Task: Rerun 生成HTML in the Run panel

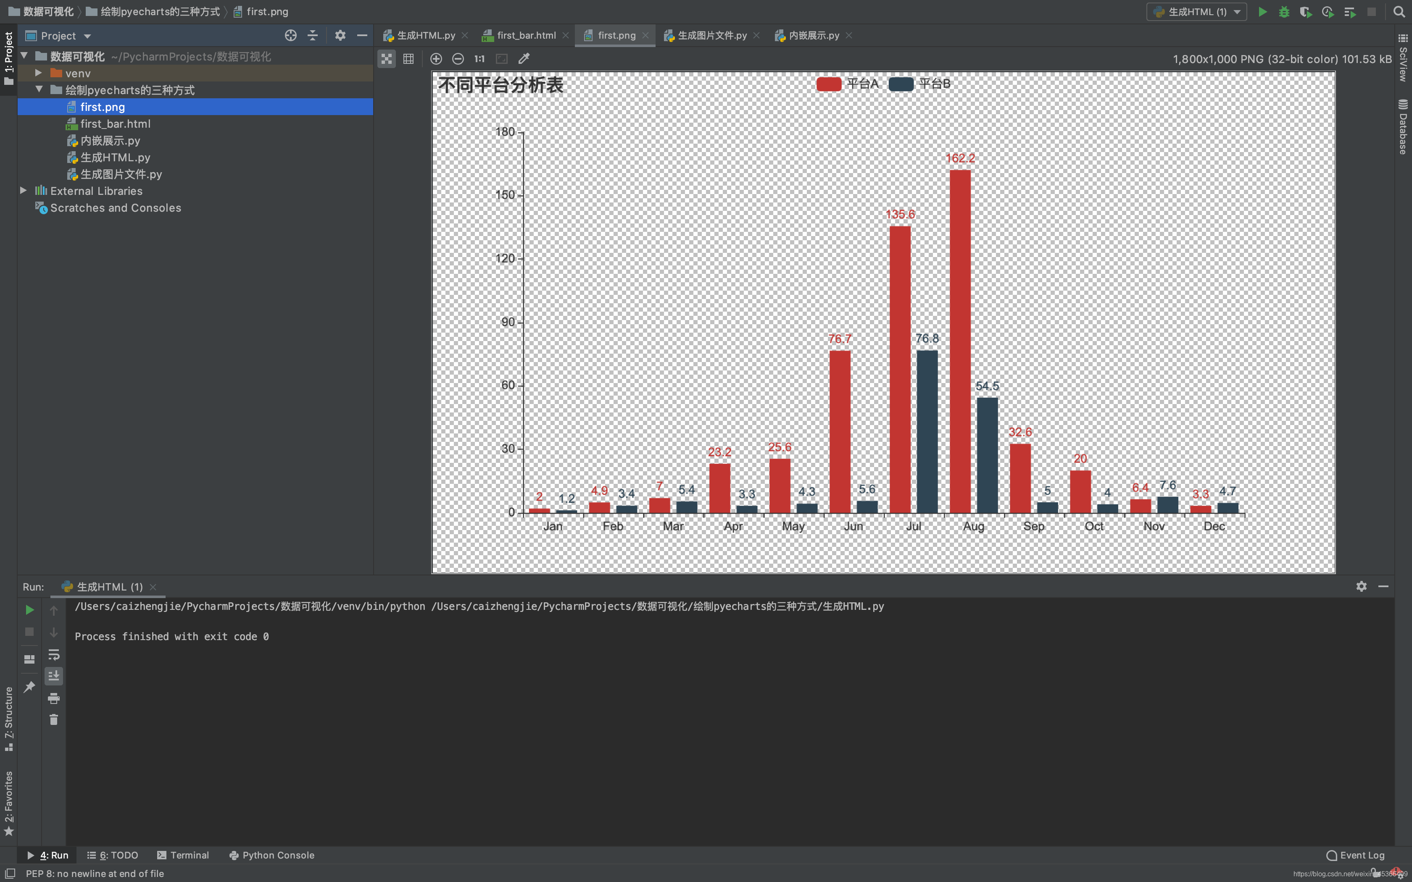Action: (29, 610)
